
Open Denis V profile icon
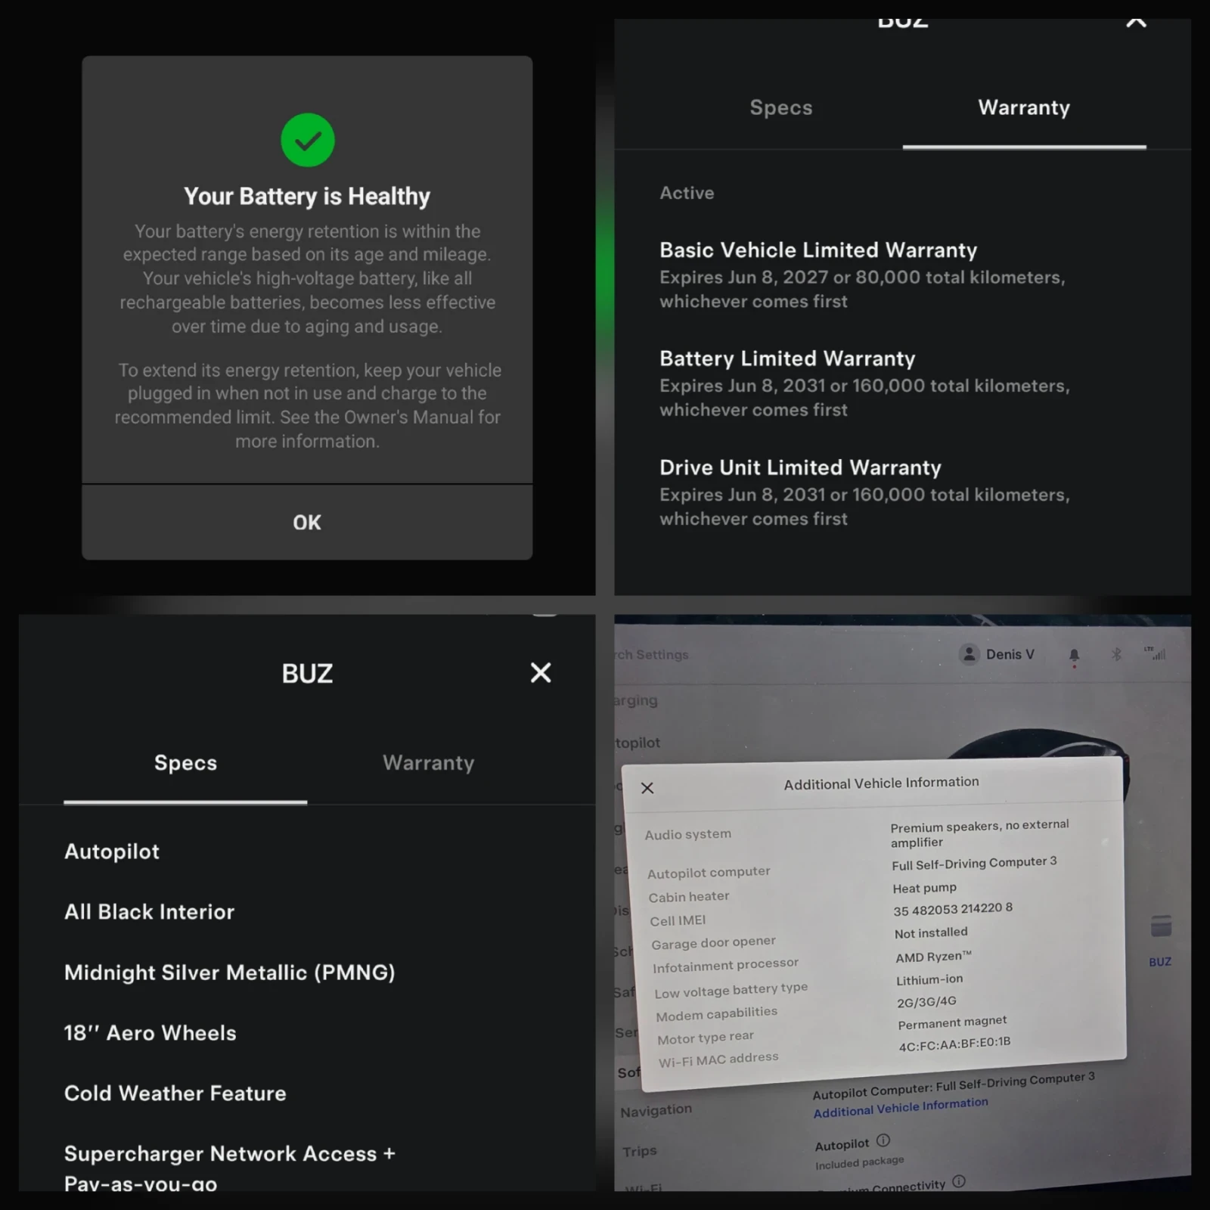point(970,654)
